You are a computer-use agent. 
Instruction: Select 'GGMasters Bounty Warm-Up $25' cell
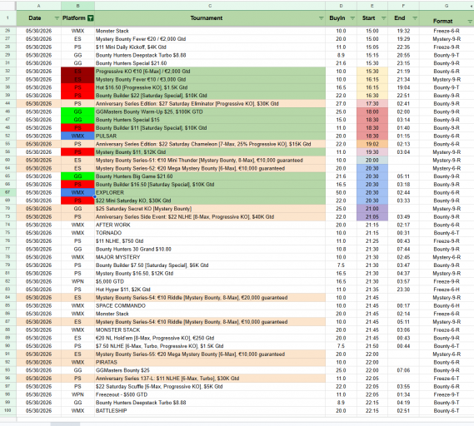coord(210,111)
